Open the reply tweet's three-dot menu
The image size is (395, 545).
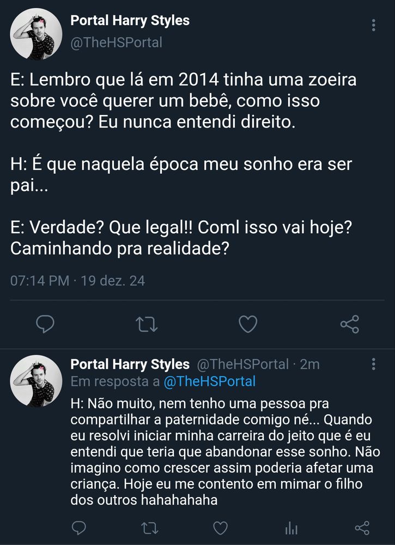[x=373, y=364]
